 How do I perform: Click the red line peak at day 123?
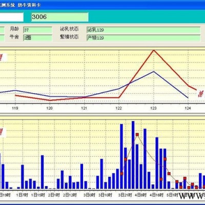154,50
